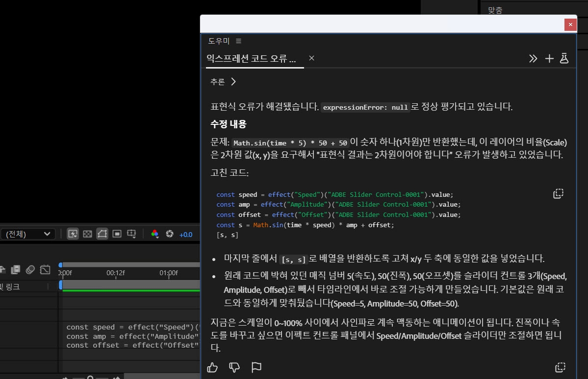This screenshot has width=588, height=379.
Task: Click the timeline expression line 'const amp'
Action: (133, 336)
